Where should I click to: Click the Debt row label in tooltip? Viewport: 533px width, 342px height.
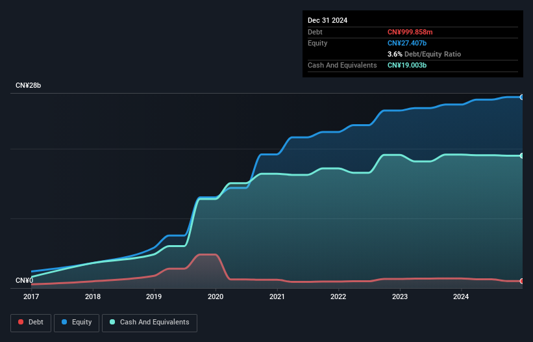coord(315,32)
